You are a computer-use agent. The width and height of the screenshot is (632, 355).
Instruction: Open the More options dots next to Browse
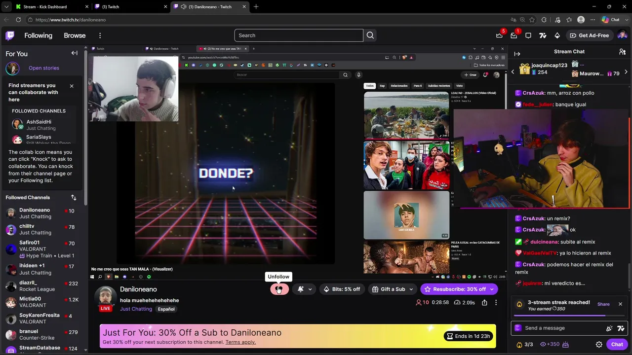pyautogui.click(x=100, y=35)
